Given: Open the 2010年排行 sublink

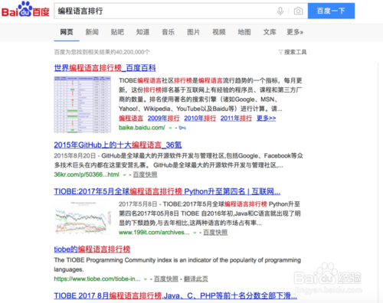Looking at the screenshot, I should pos(200,118).
